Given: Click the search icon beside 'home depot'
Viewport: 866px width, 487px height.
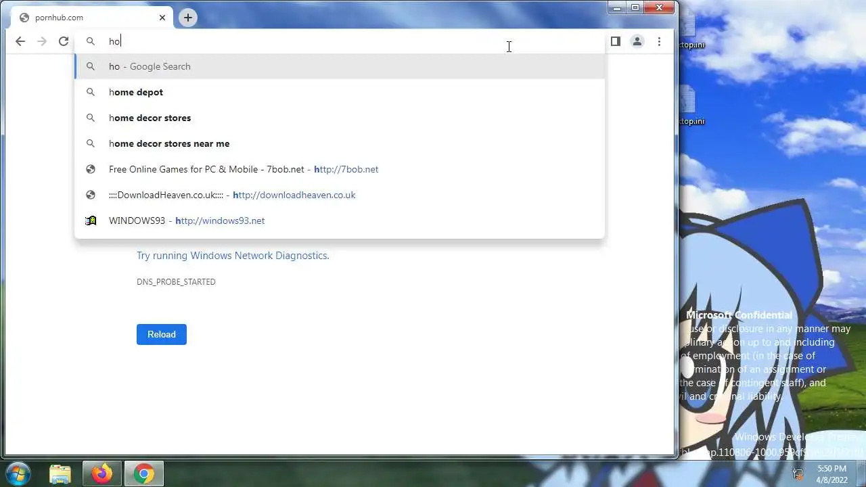Looking at the screenshot, I should point(91,92).
